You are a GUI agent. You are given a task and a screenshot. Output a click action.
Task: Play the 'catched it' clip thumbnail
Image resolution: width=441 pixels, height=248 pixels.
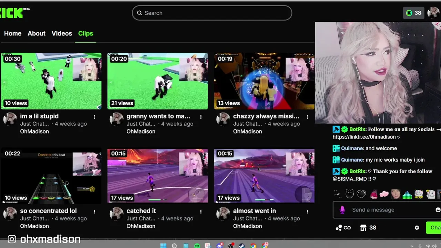(157, 176)
